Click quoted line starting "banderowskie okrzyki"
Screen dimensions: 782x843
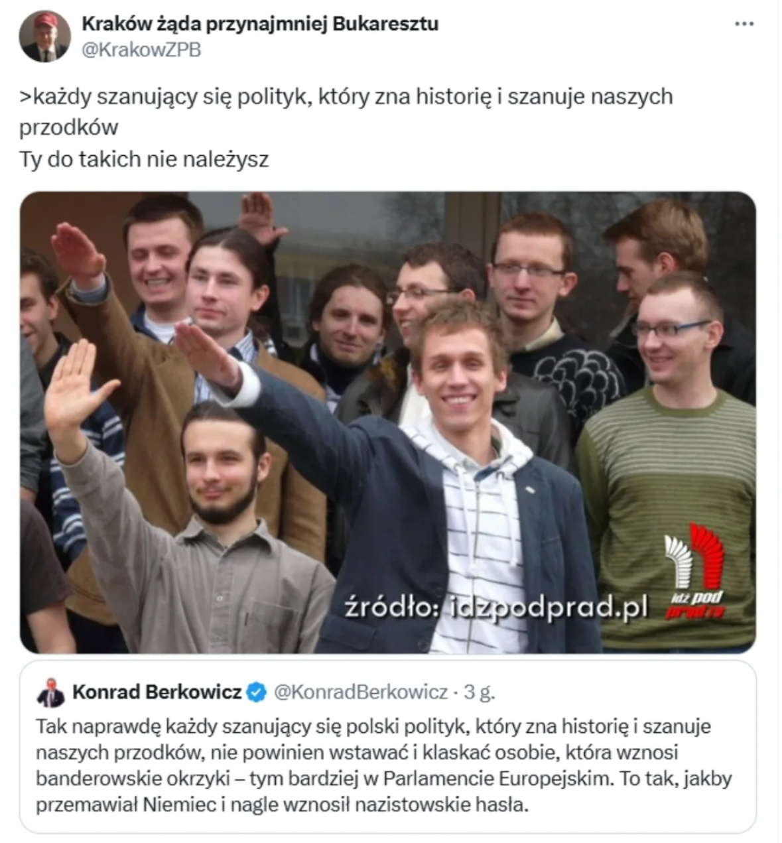click(x=384, y=778)
